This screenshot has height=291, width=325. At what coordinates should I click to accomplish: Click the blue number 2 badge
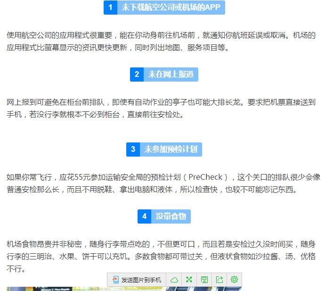(x=137, y=74)
